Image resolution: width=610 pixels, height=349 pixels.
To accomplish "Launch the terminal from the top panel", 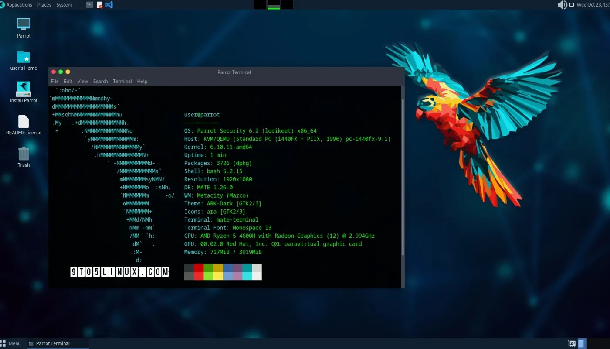I will [x=89, y=5].
